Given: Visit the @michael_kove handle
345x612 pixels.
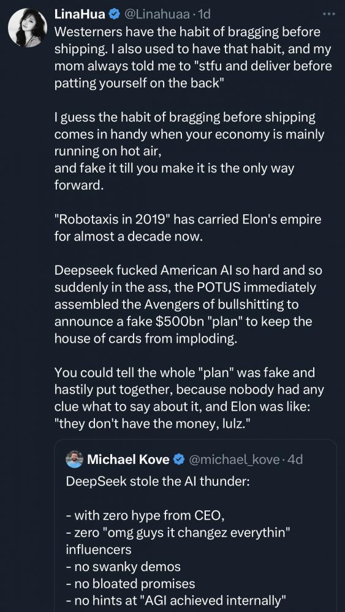Looking at the screenshot, I should [234, 460].
